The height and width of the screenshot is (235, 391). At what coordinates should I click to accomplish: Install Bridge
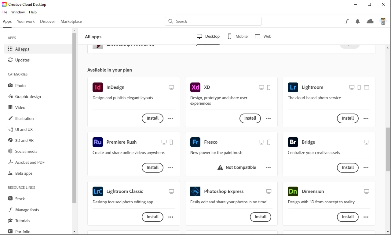pos(348,167)
